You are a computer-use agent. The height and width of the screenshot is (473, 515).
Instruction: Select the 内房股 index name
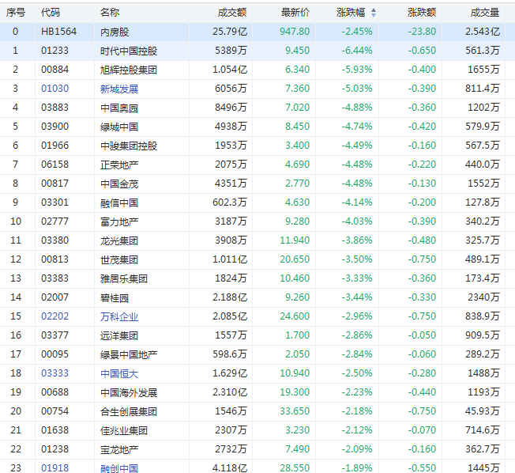pyautogui.click(x=115, y=32)
